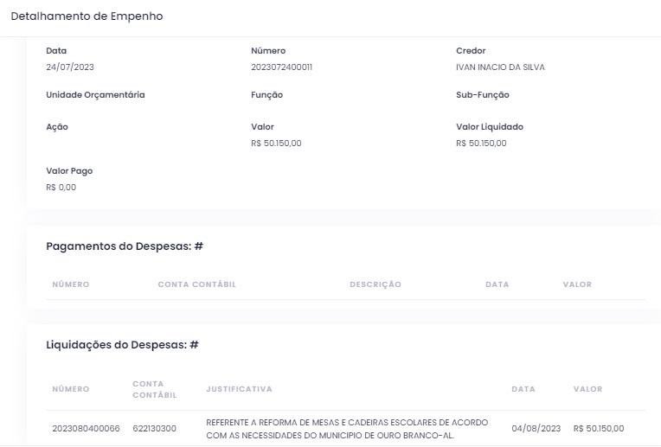The image size is (661, 447).
Task: Click Número header in liquidations table
Action: (70, 389)
